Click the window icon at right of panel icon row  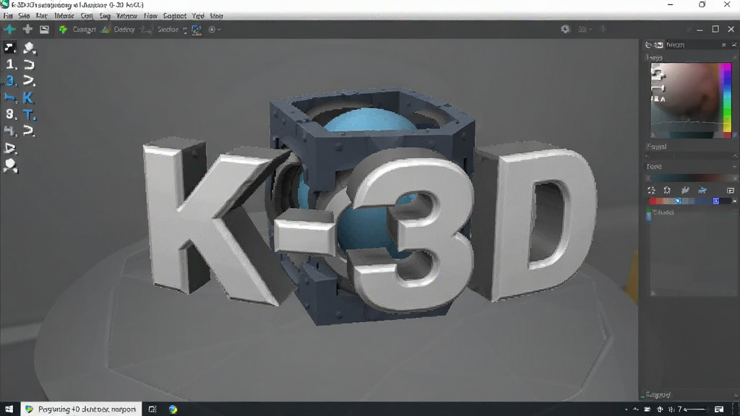[731, 191]
